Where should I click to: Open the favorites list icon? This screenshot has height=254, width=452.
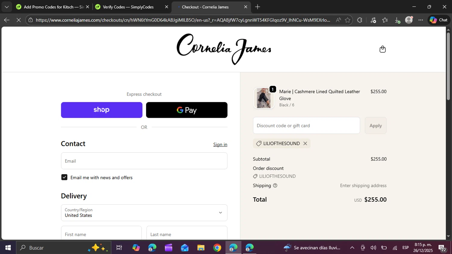[385, 20]
